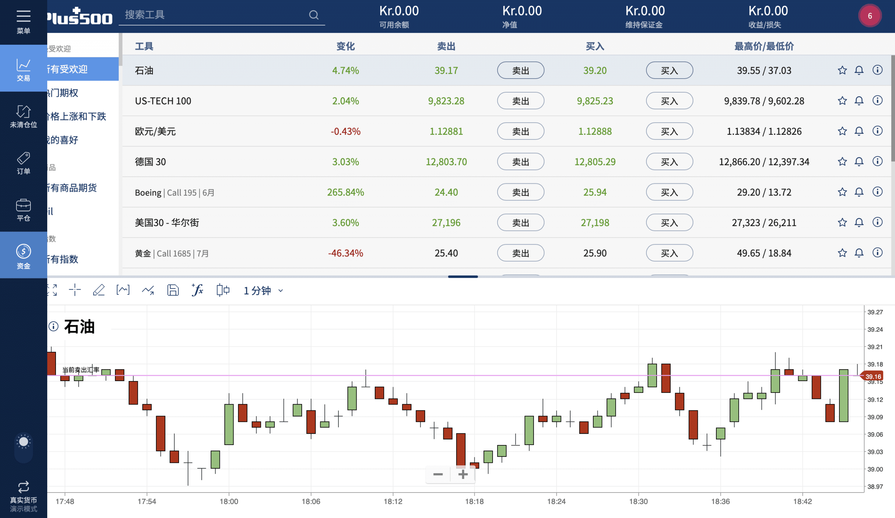Open the 订单 orders section

23,162
